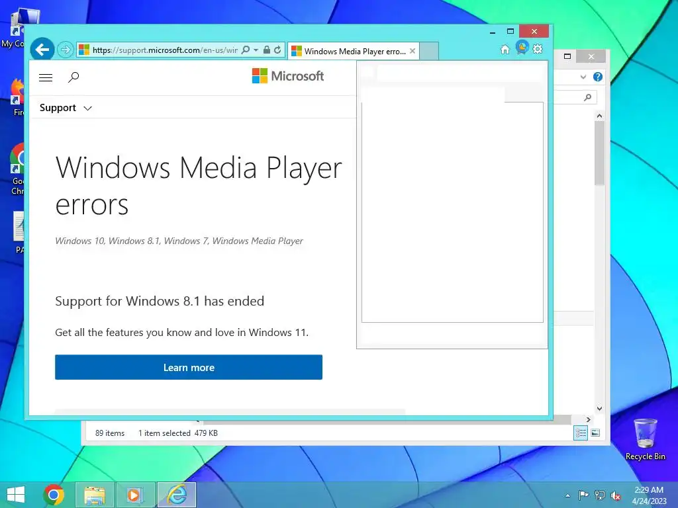678x508 pixels.
Task: Go back using the Internet Explorer back arrow
Action: 42,50
